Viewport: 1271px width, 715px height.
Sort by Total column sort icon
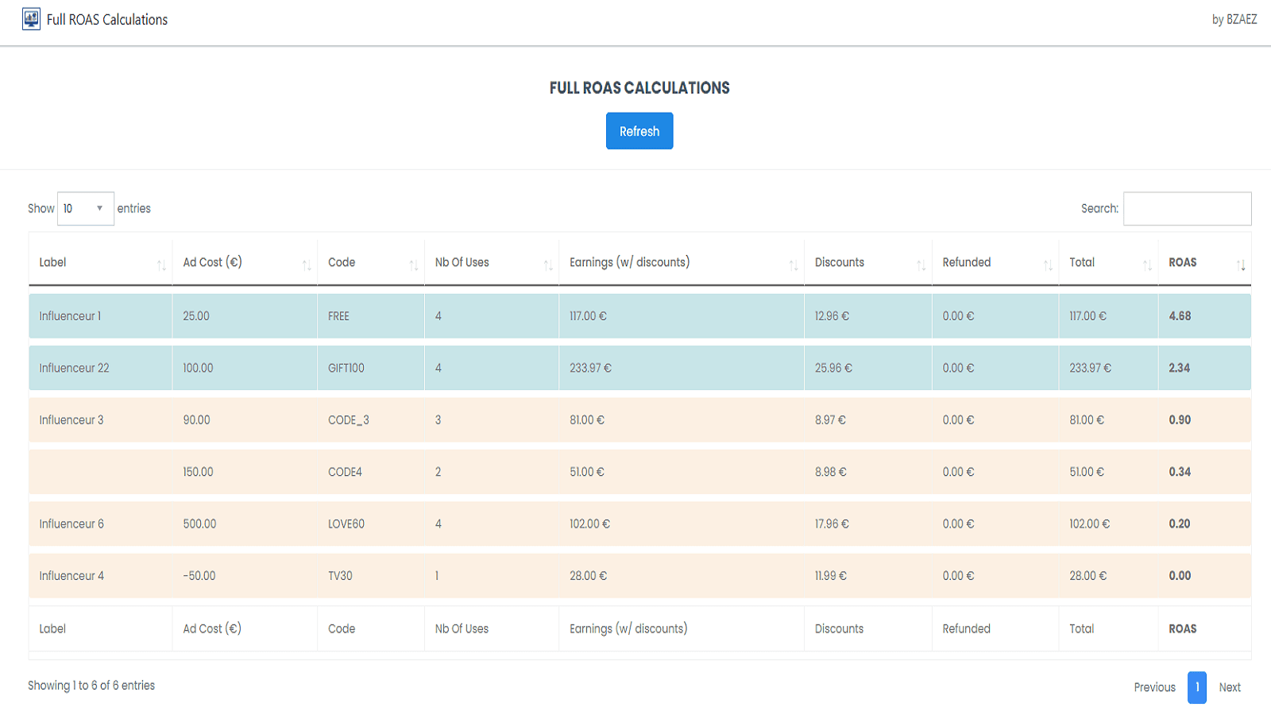tap(1147, 265)
